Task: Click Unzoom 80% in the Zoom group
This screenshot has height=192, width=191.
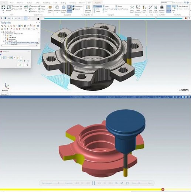Action: 17,9
